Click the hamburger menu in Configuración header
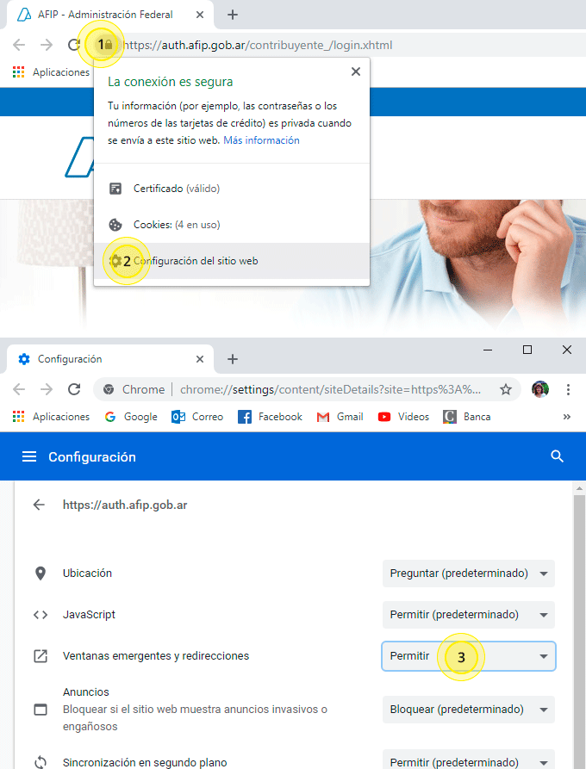 tap(29, 456)
